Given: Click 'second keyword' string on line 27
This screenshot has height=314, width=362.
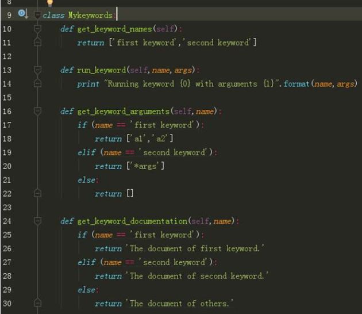Looking at the screenshot, I should pos(174,262).
